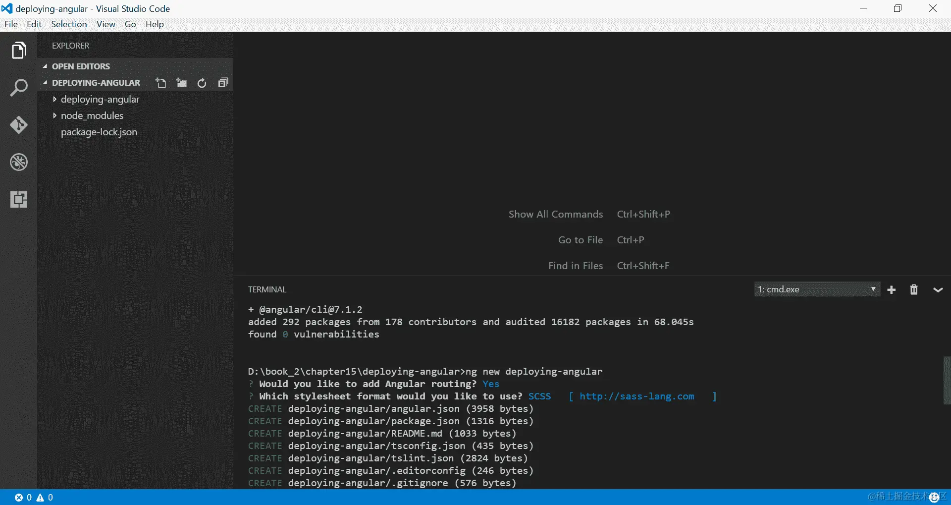The width and height of the screenshot is (951, 505).
Task: Click the .gitignore CREATE line in terminal
Action: [382, 483]
